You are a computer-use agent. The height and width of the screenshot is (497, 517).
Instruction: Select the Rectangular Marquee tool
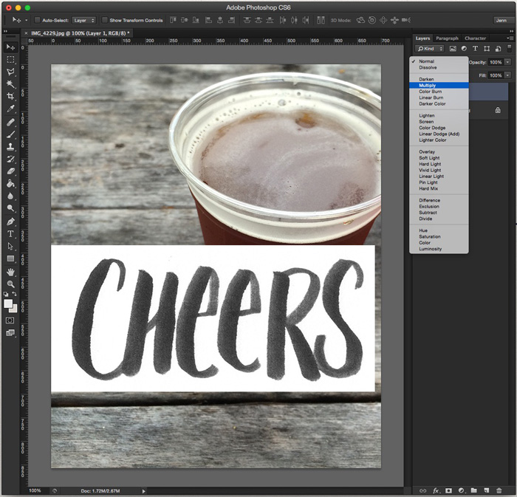[x=10, y=60]
